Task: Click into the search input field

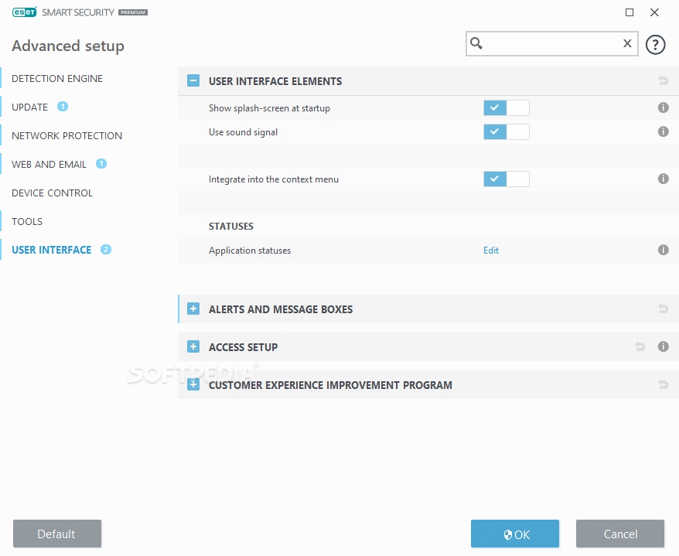Action: pyautogui.click(x=551, y=43)
